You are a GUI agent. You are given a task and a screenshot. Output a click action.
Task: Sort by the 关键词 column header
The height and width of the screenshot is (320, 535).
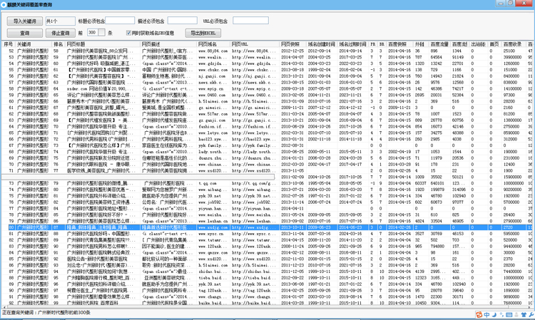[x=34, y=44]
